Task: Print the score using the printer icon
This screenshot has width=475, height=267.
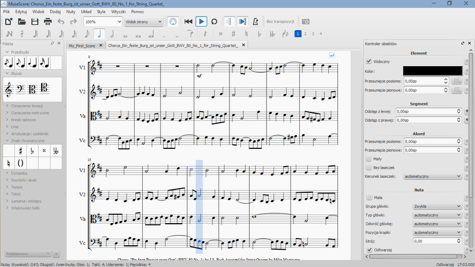Action: (x=48, y=22)
